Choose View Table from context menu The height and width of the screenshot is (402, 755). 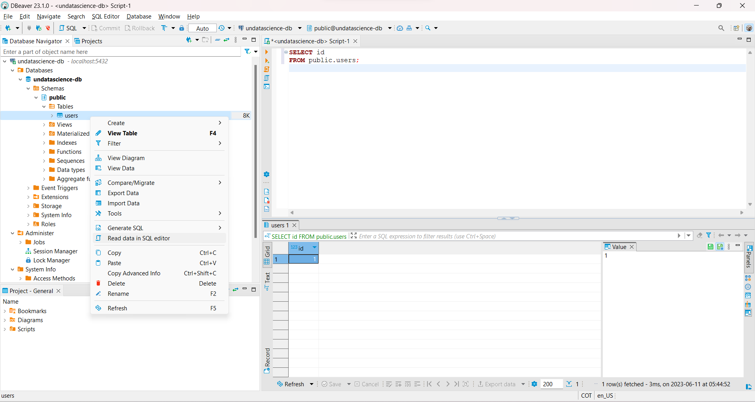(159, 133)
